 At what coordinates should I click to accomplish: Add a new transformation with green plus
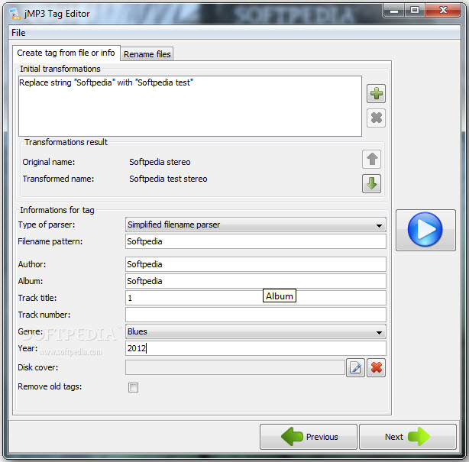click(376, 94)
